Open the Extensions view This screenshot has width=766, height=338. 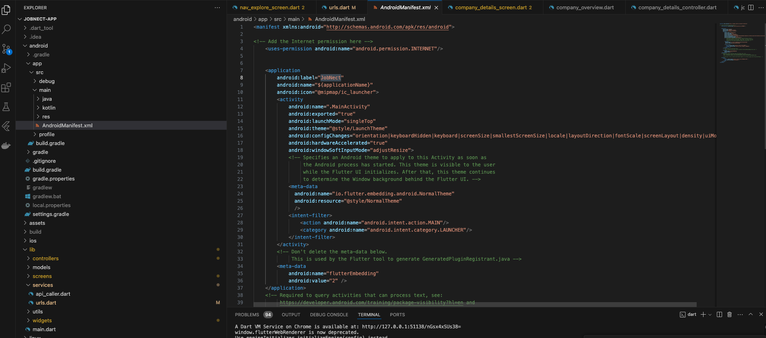(x=6, y=87)
